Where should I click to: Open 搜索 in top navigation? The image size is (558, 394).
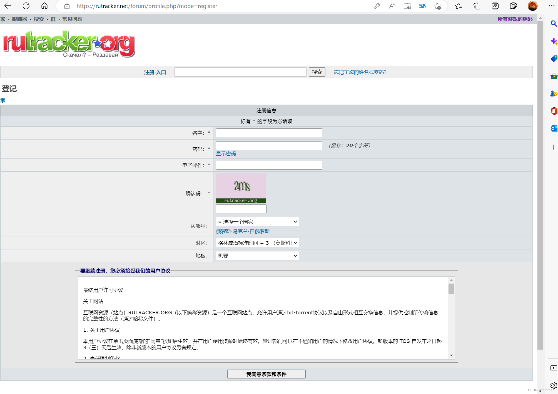39,19
